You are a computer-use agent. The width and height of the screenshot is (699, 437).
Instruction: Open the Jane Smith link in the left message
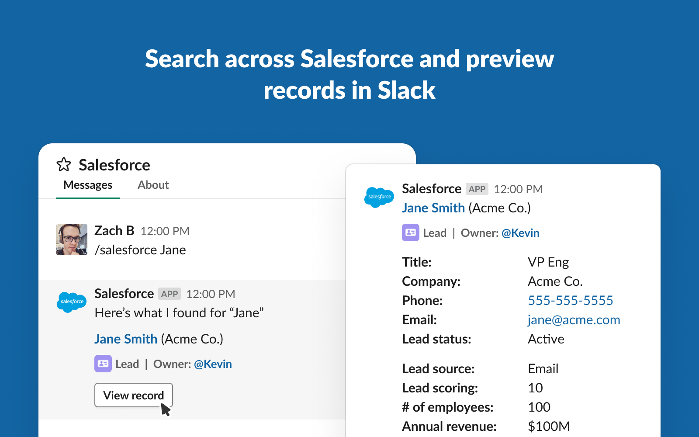[126, 339]
